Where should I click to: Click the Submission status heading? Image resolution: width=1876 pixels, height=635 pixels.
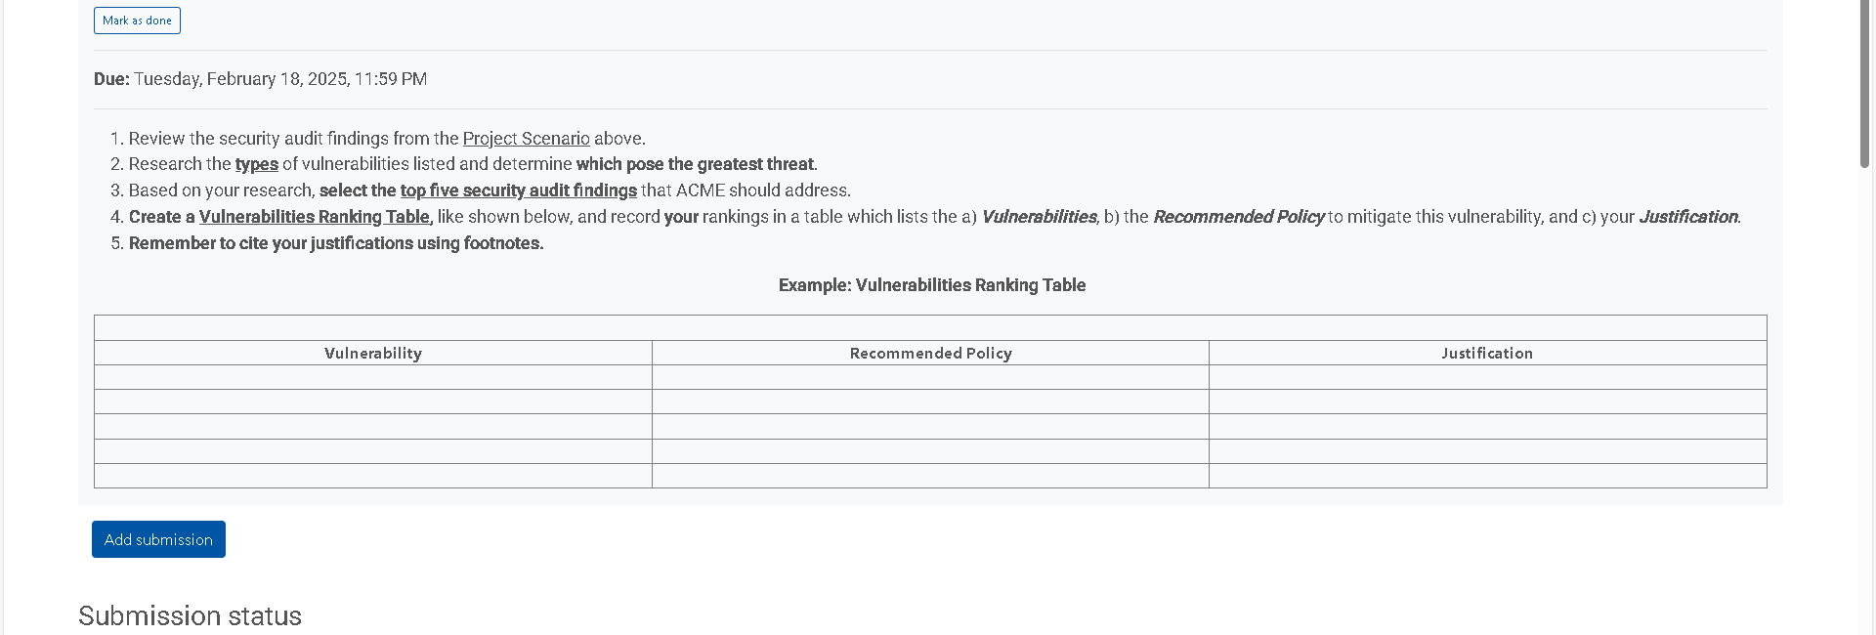point(190,615)
